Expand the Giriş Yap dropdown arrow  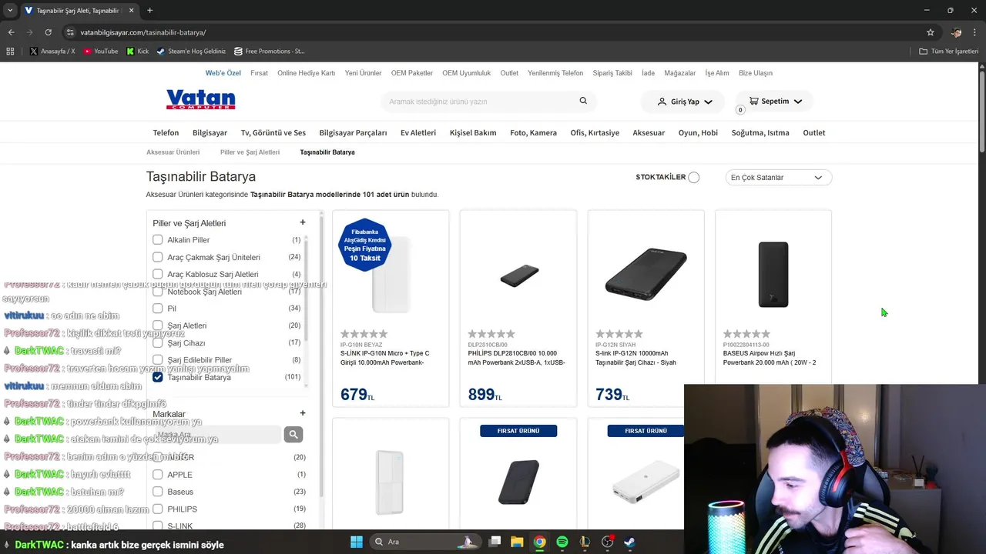tap(708, 102)
